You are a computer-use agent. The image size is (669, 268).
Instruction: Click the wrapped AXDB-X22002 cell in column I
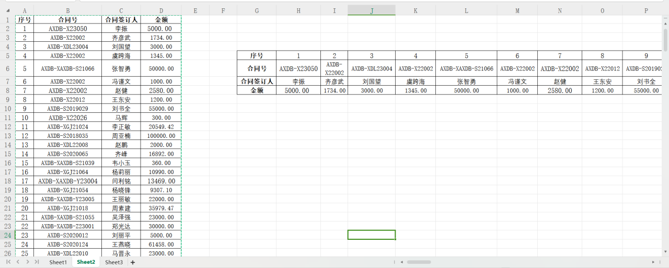[x=334, y=68]
